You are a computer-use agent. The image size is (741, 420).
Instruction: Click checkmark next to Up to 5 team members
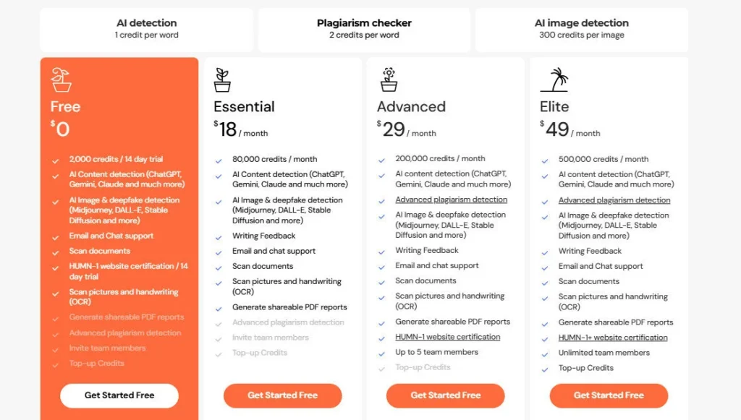pos(381,353)
